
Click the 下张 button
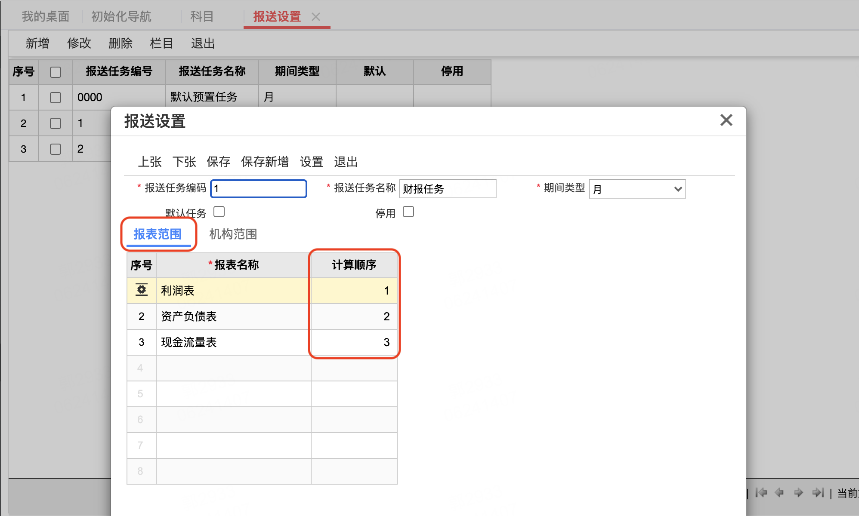[184, 162]
